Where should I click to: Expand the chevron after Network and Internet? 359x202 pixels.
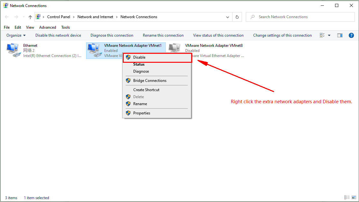pyautogui.click(x=117, y=17)
